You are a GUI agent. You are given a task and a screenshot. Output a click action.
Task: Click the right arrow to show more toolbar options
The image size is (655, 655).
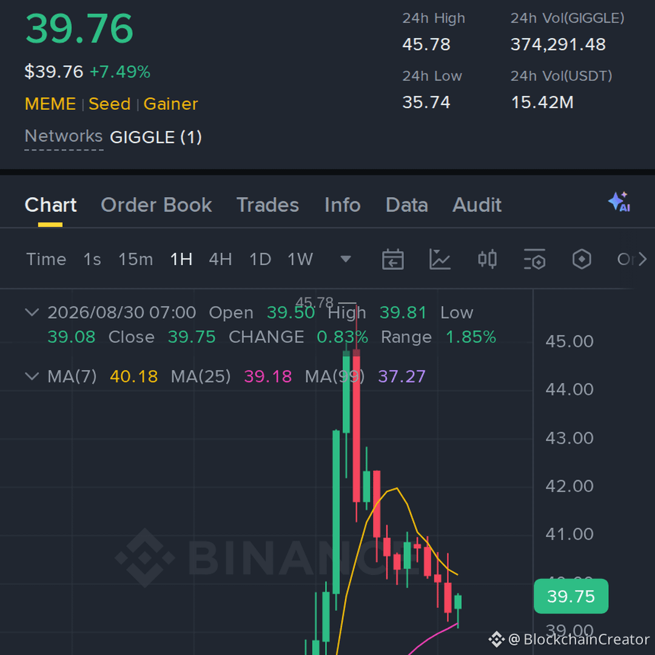[643, 260]
